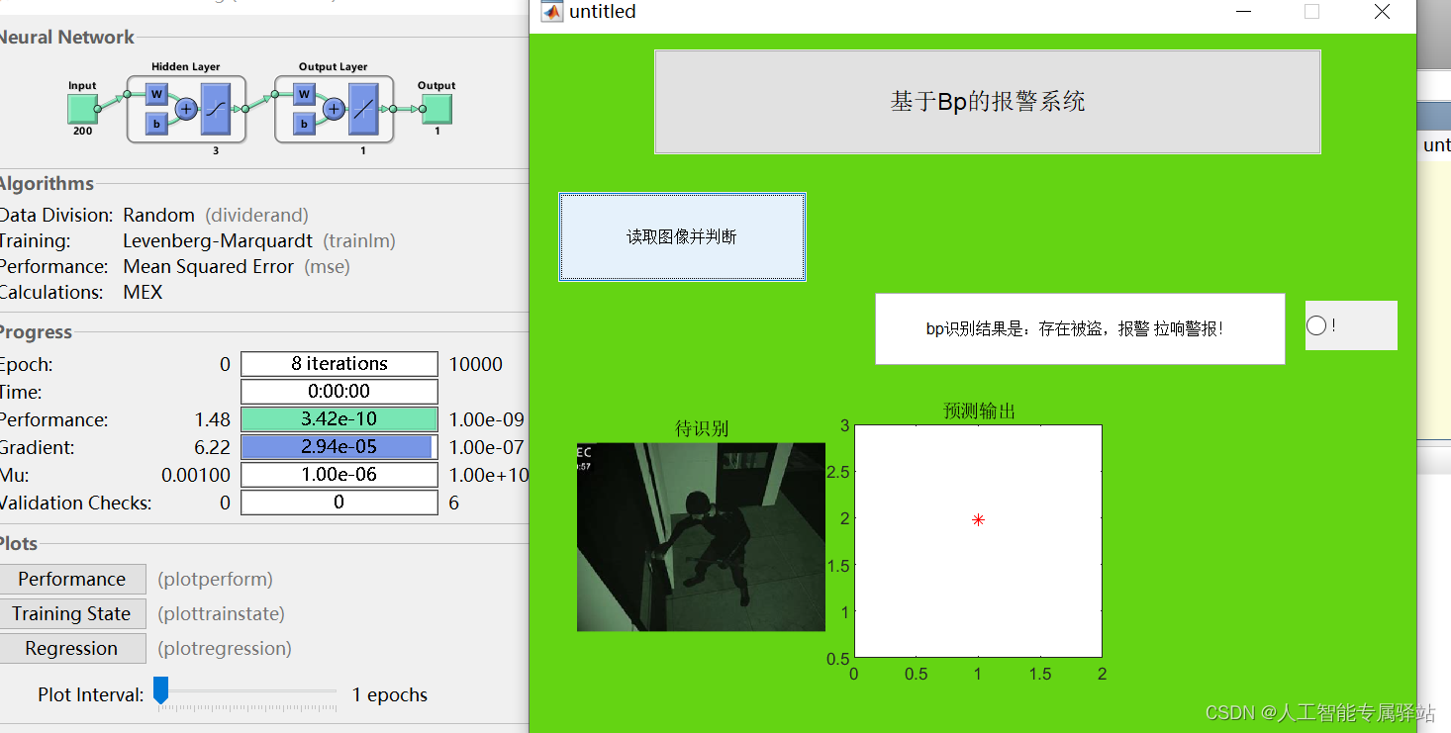
Task: Click the red asterisk in the 预测输出 plot
Action: (978, 518)
